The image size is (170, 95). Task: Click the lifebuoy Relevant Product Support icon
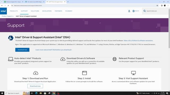click(114, 59)
